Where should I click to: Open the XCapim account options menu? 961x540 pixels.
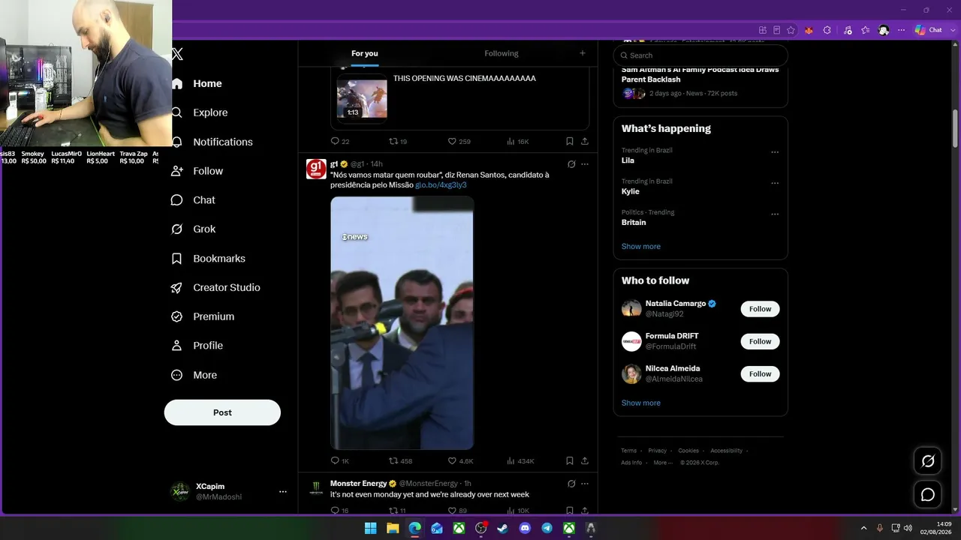pos(283,492)
